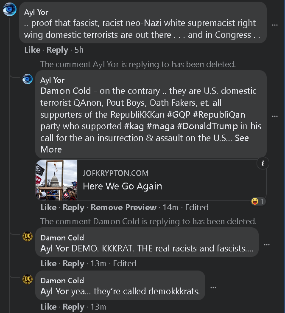Click Ayl Yor's eye avatar on top comment

click(x=9, y=9)
